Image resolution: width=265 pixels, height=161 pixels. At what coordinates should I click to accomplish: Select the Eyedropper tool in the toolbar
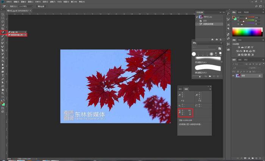[x=3, y=32]
